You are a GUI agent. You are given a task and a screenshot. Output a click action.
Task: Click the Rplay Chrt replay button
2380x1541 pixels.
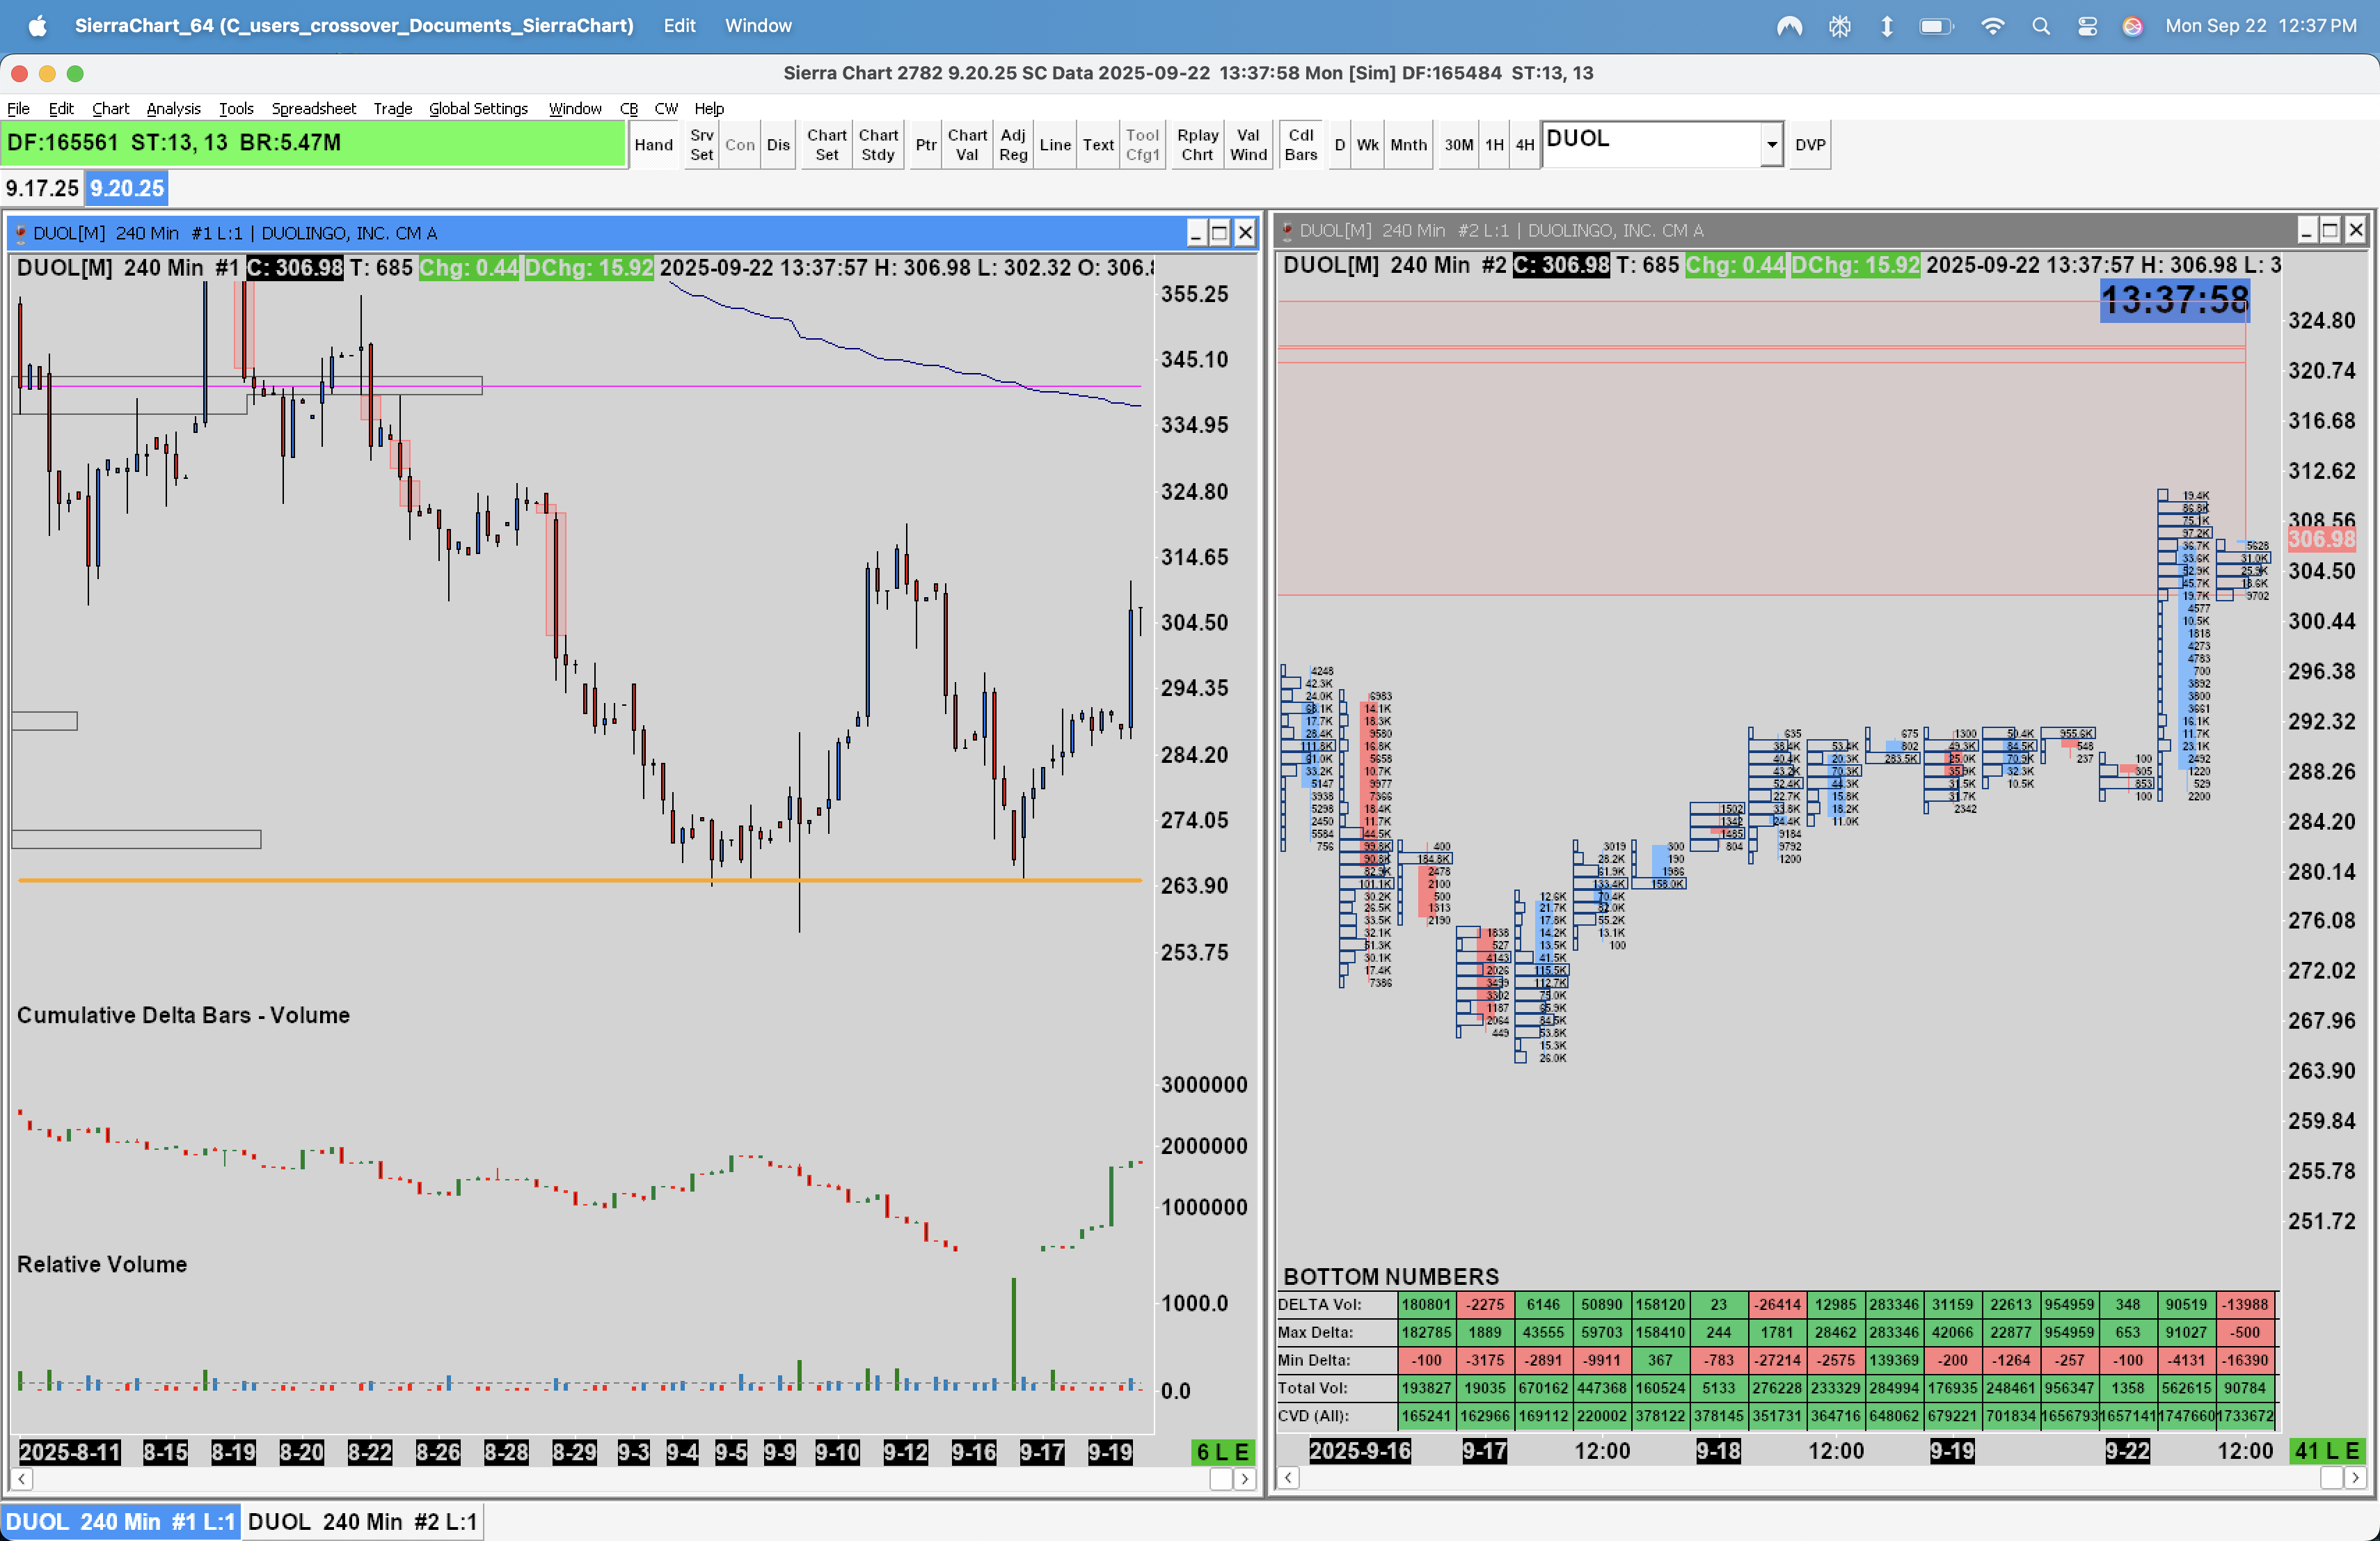pyautogui.click(x=1197, y=145)
